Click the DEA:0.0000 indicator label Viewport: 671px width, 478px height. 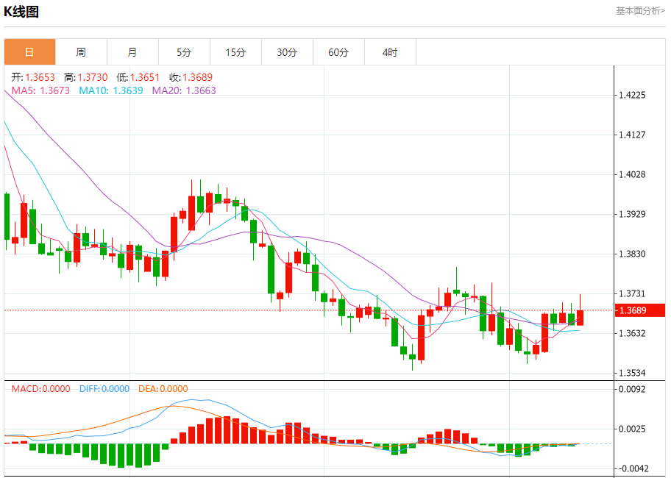(x=163, y=388)
